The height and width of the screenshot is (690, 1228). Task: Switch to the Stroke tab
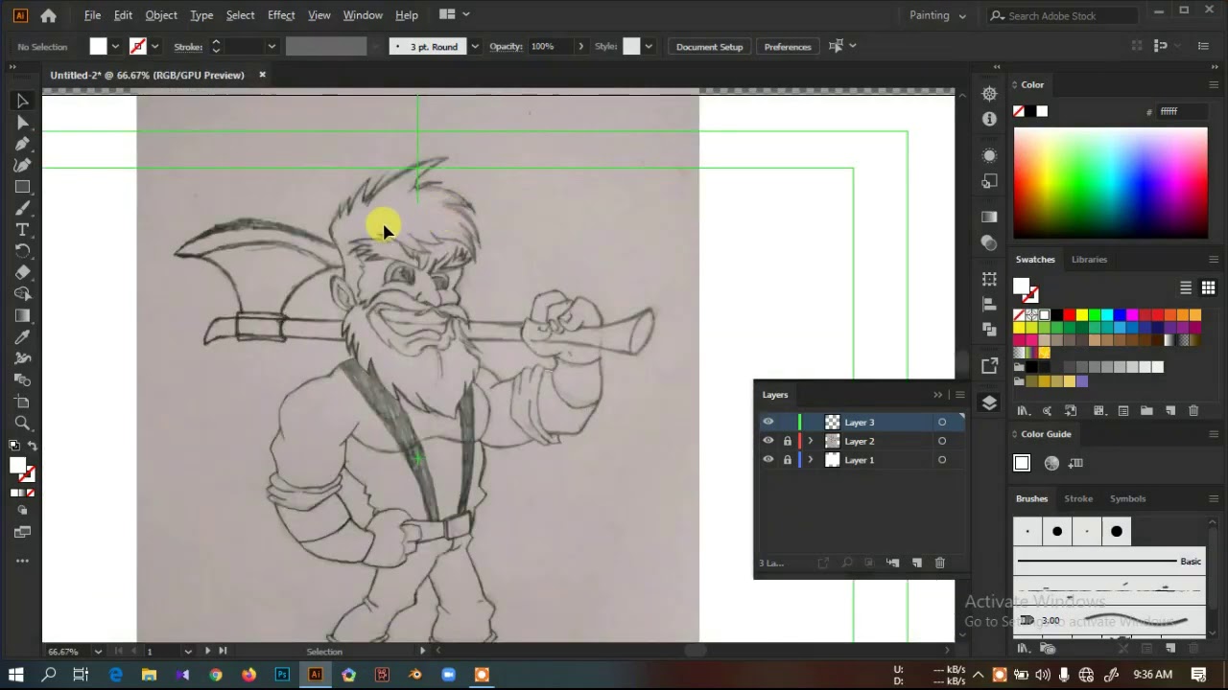[x=1078, y=498]
